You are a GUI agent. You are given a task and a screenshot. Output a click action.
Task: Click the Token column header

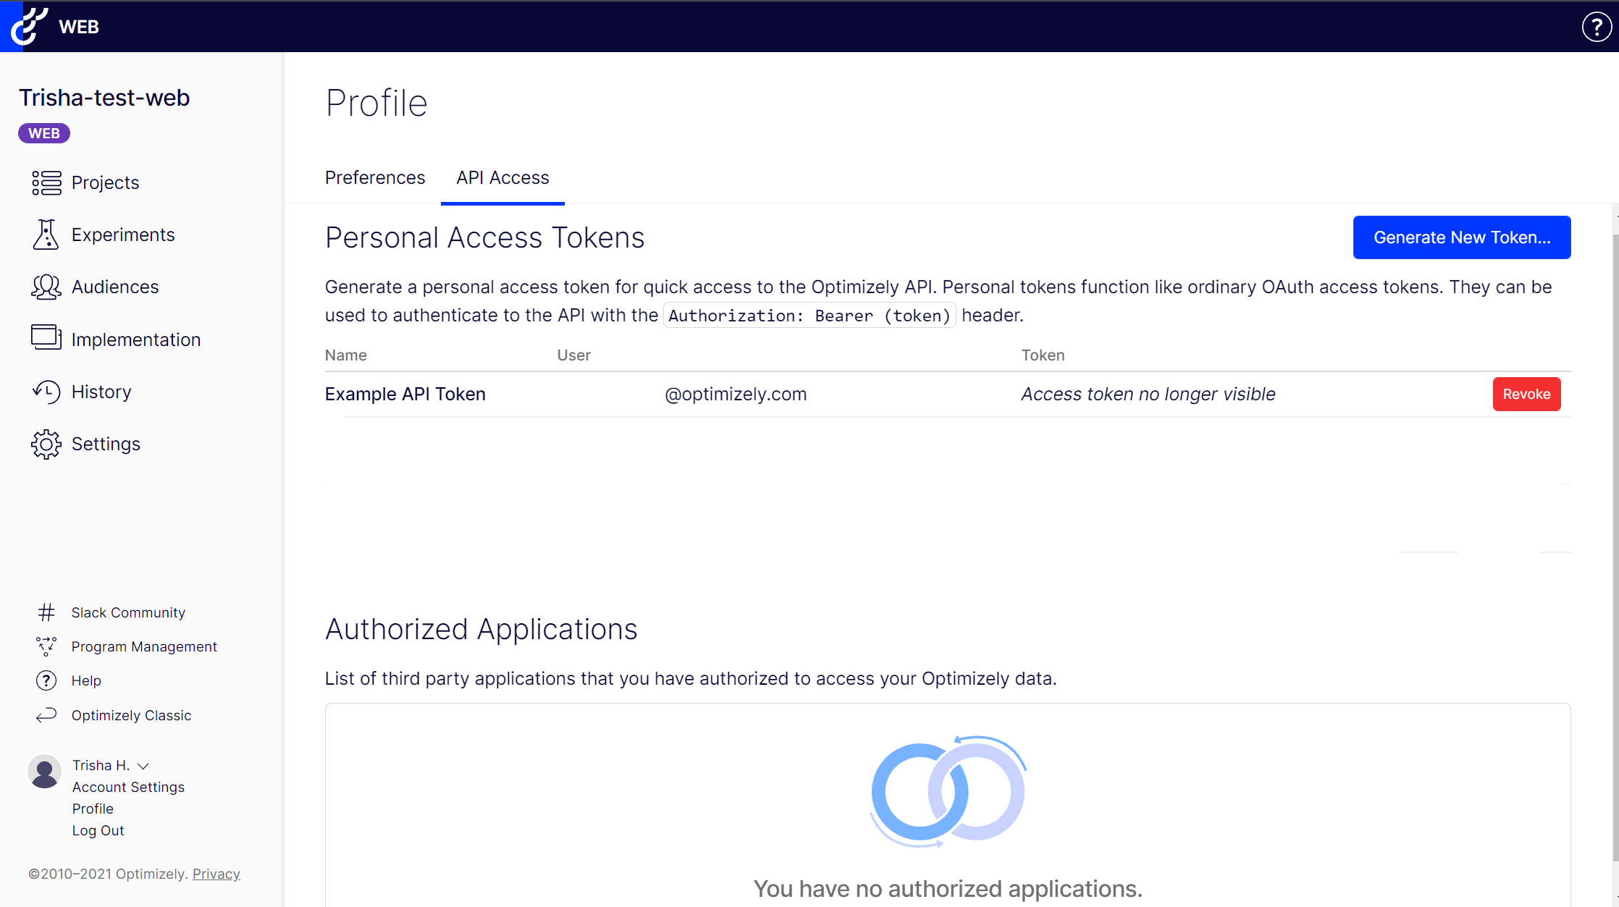(x=1043, y=355)
